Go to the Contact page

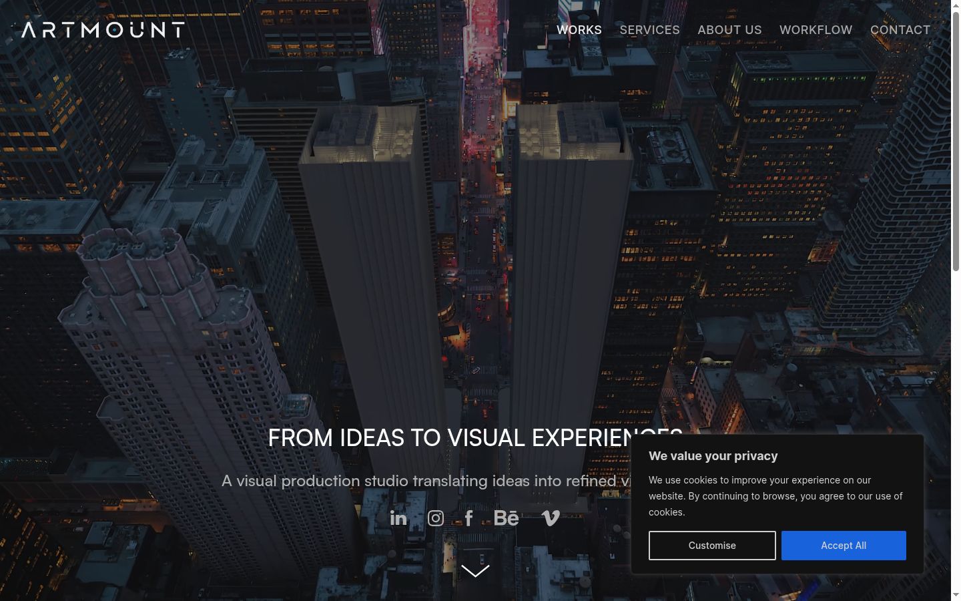pyautogui.click(x=900, y=30)
